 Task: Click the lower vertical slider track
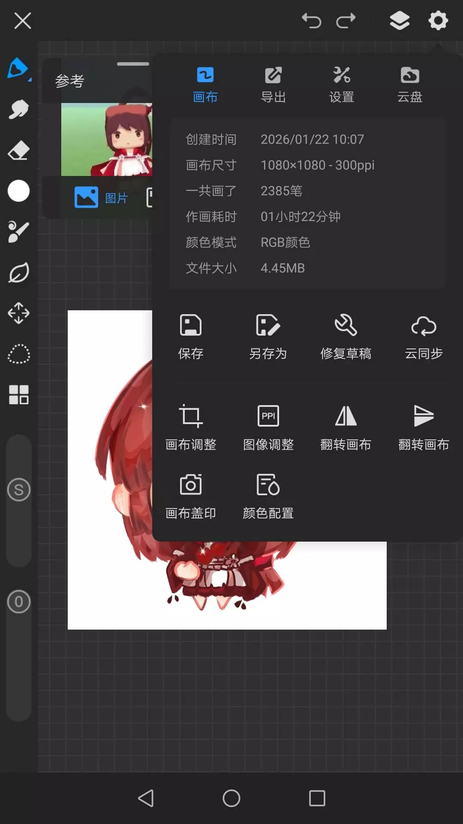(x=19, y=657)
